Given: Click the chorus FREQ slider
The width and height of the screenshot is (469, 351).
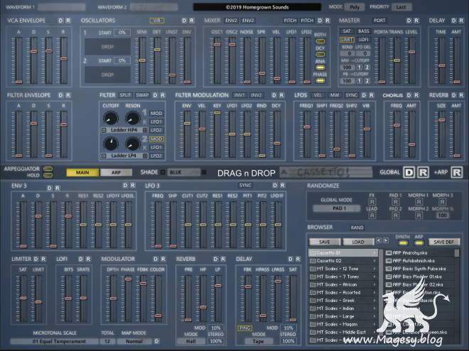Looking at the screenshot, I should point(397,134).
